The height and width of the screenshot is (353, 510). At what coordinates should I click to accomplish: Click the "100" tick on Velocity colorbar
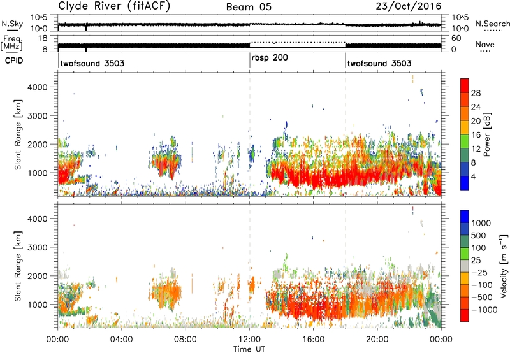479,248
